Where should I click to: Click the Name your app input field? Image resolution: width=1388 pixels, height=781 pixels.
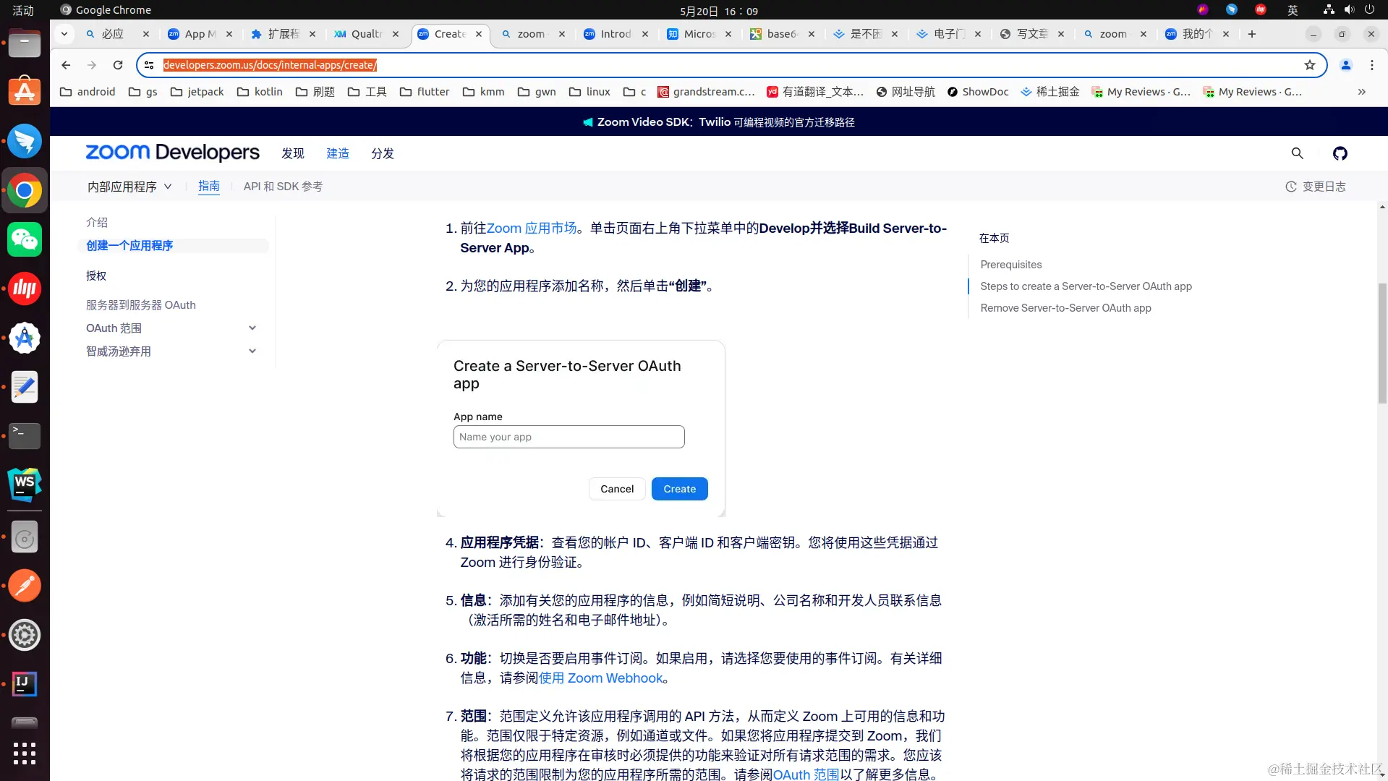[x=569, y=437]
